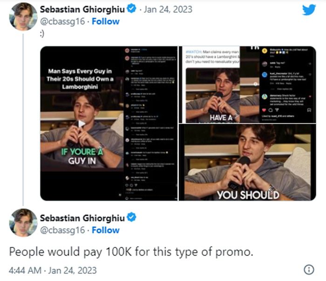326x281 pixels.
Task: Click verified badge beside top Sebastian Ghiorghiu
Action: click(132, 9)
